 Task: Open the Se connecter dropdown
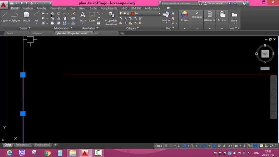[226, 3]
